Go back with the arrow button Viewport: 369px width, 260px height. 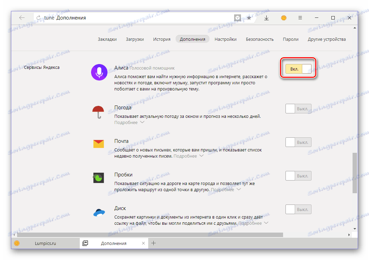tap(22, 18)
